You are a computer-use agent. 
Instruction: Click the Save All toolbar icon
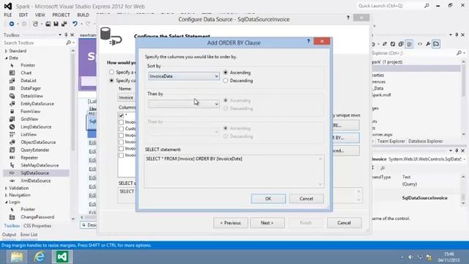click(x=64, y=24)
